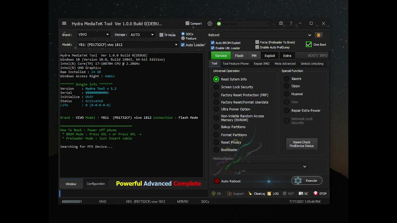Image resolution: width=397 pixels, height=223 pixels.
Task: Enable the TP Mode checkbox
Action: (161, 35)
